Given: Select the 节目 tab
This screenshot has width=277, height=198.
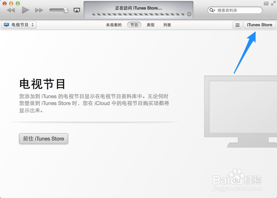Looking at the screenshot, I should click(134, 25).
